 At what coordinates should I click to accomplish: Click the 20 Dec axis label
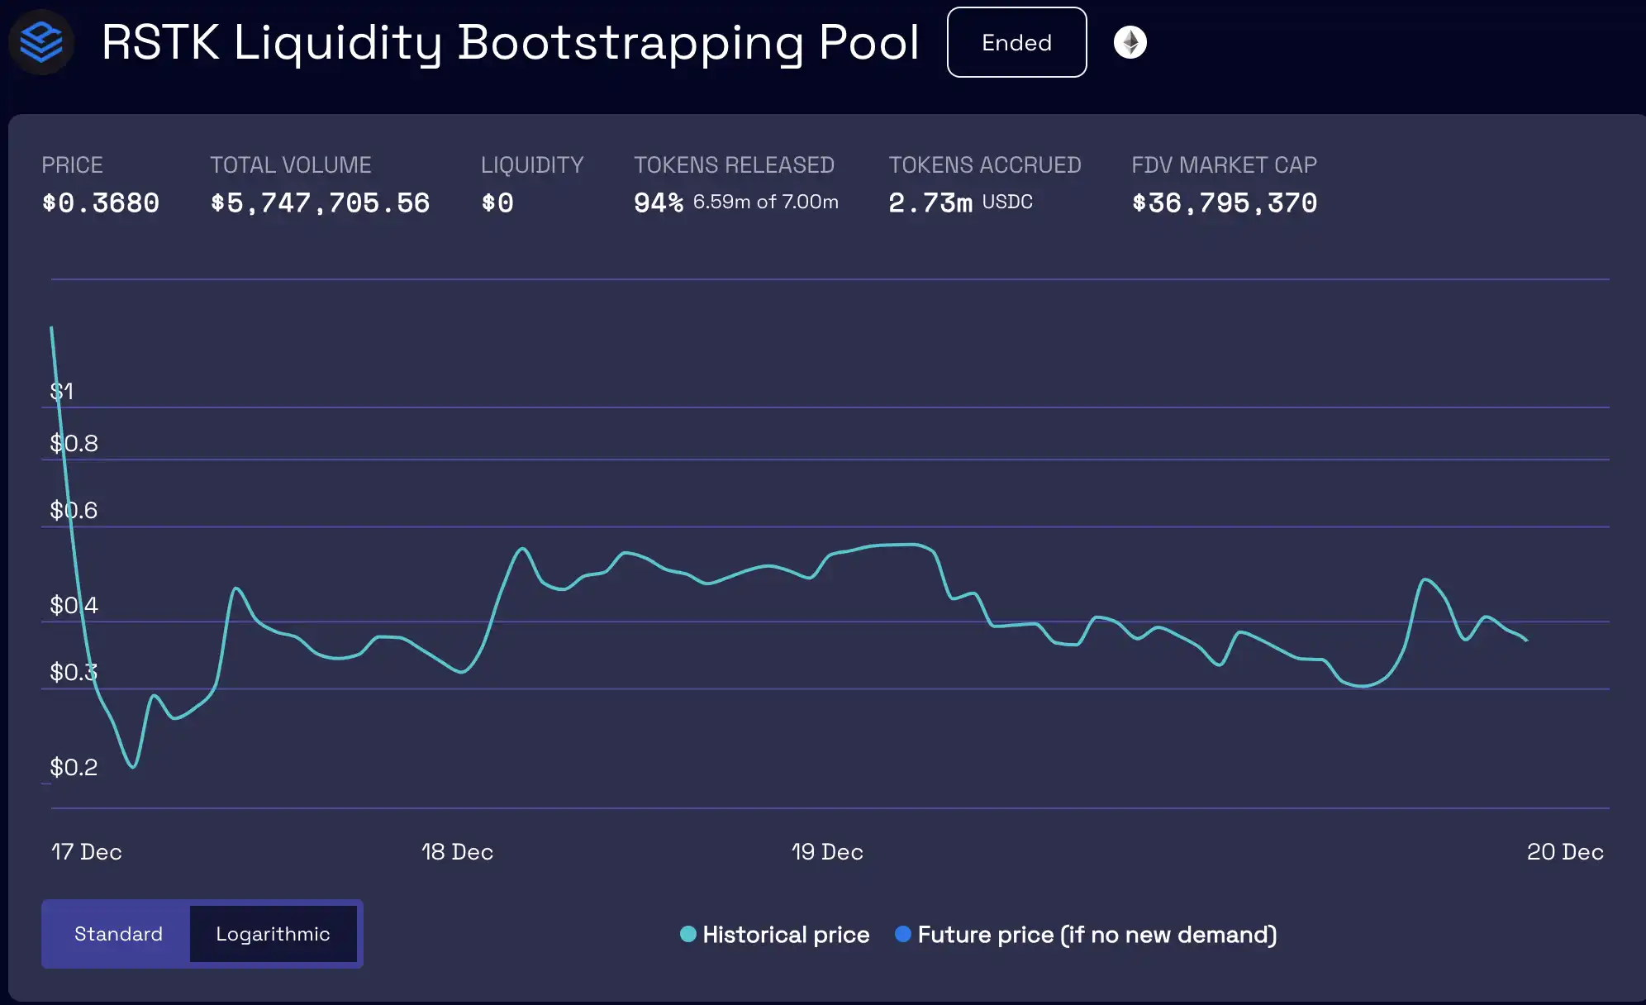1564,852
